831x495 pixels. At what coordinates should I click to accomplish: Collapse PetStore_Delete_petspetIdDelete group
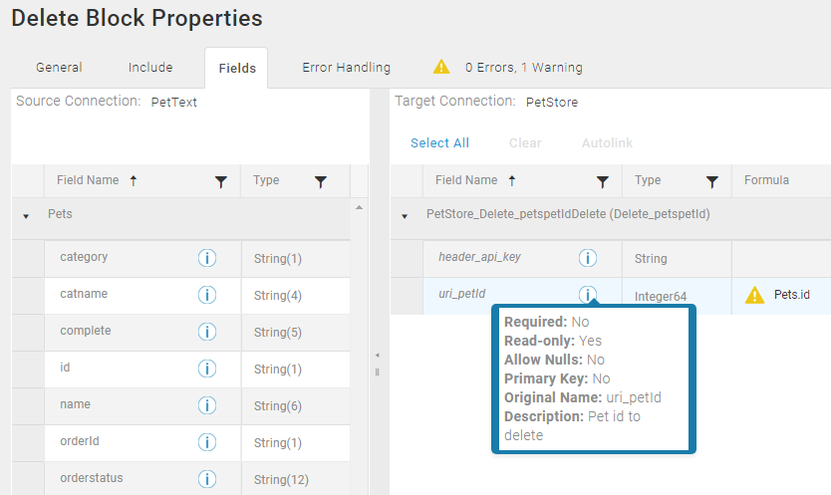[405, 216]
